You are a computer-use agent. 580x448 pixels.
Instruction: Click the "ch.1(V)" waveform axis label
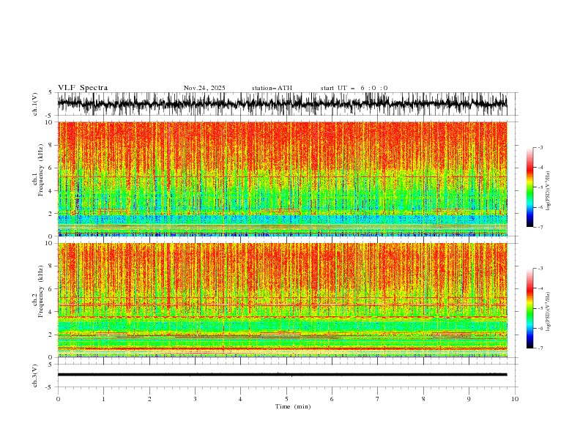[x=35, y=104]
